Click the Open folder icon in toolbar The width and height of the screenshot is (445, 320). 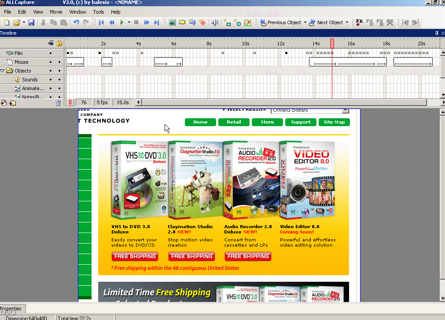(x=17, y=22)
